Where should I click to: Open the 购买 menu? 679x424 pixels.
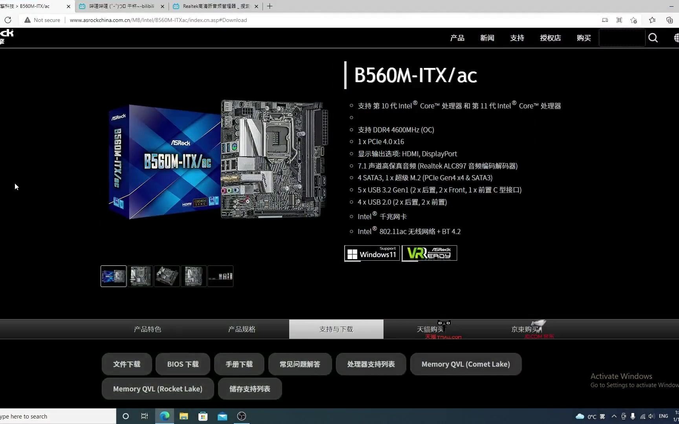click(x=584, y=38)
